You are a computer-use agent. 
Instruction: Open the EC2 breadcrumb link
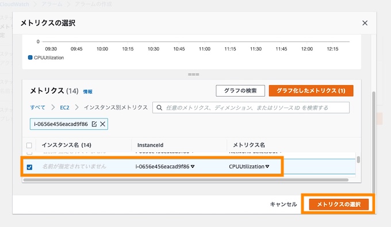point(64,107)
